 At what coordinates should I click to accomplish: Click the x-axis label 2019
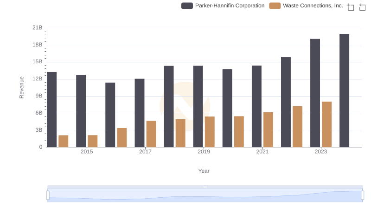pyautogui.click(x=204, y=152)
